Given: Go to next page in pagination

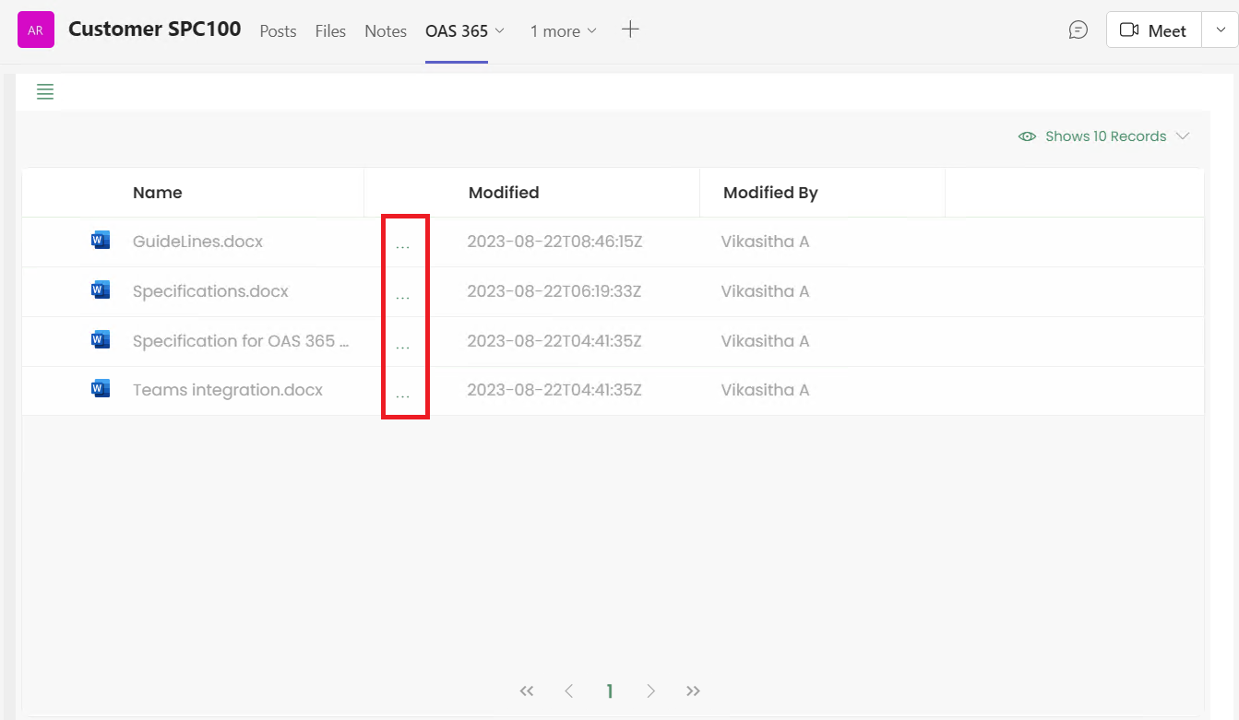Looking at the screenshot, I should pyautogui.click(x=651, y=691).
